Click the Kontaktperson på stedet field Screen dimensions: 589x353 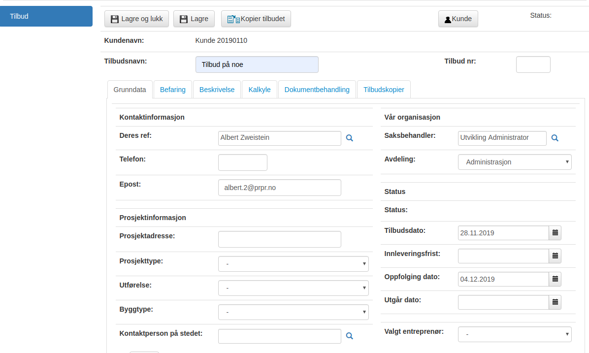click(x=279, y=336)
